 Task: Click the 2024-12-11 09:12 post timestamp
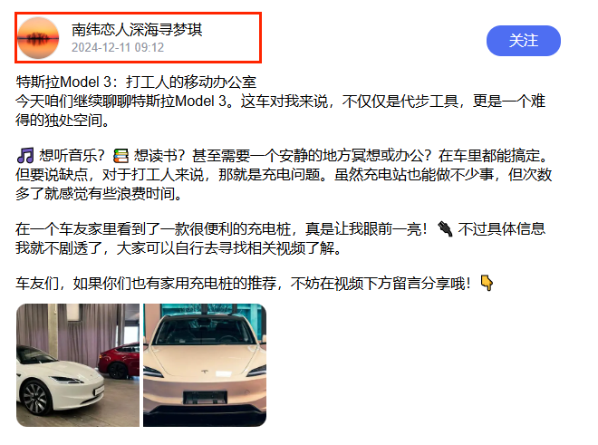coord(118,47)
